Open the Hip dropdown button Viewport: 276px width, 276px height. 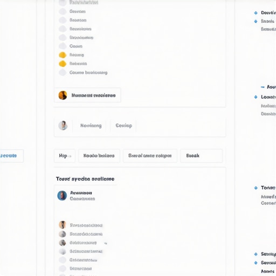click(x=65, y=156)
